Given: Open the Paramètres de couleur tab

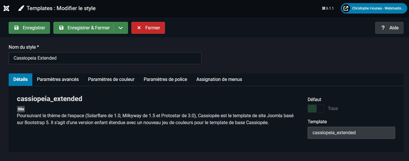Looking at the screenshot, I should coord(111,79).
